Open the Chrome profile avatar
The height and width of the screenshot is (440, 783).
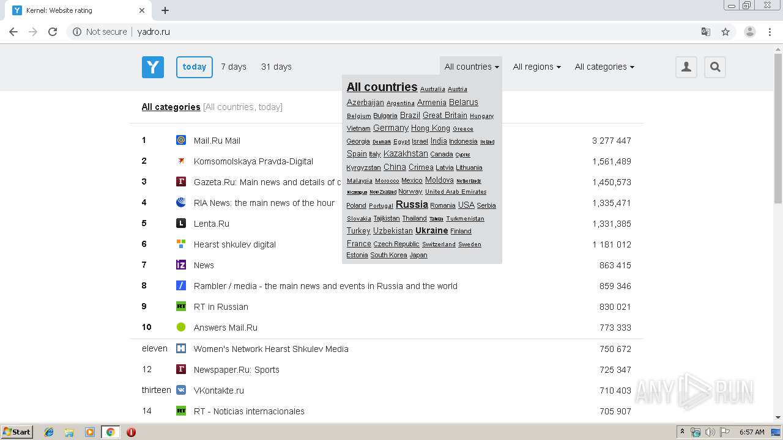750,32
